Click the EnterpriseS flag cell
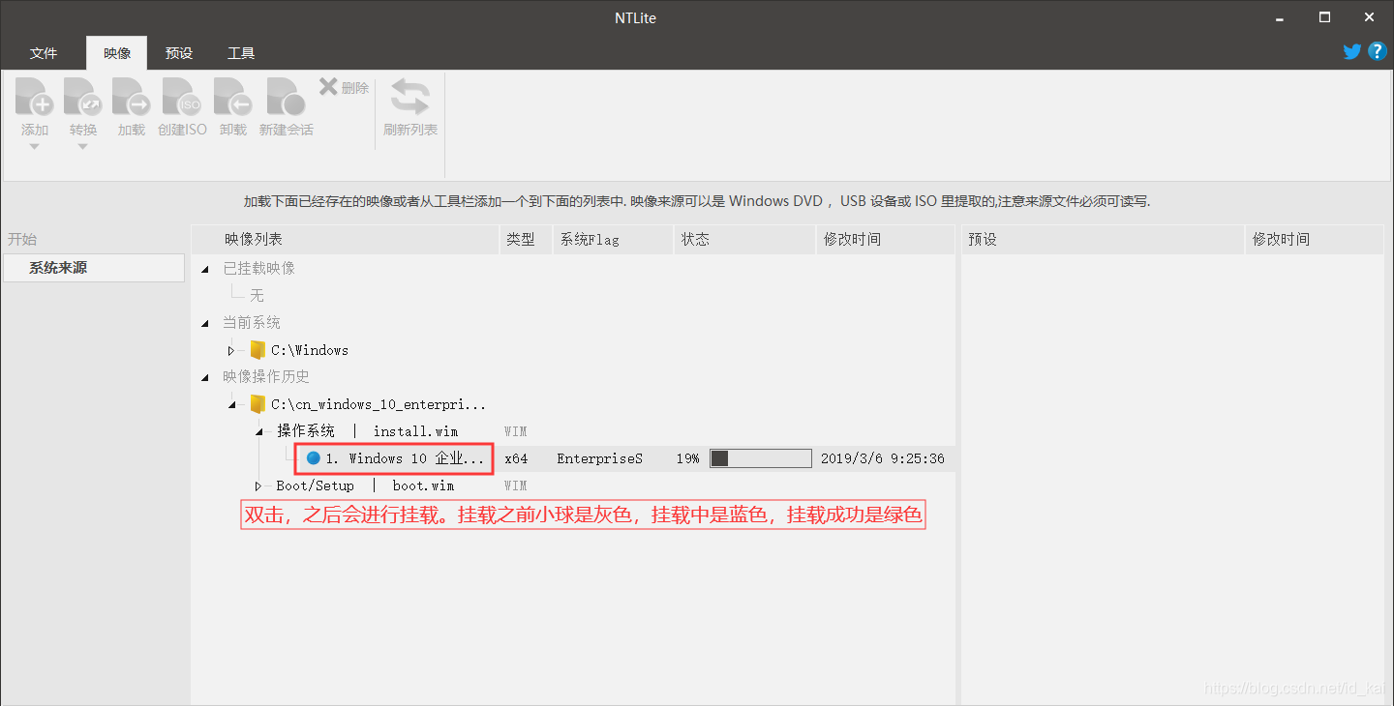The height and width of the screenshot is (706, 1394). [599, 458]
